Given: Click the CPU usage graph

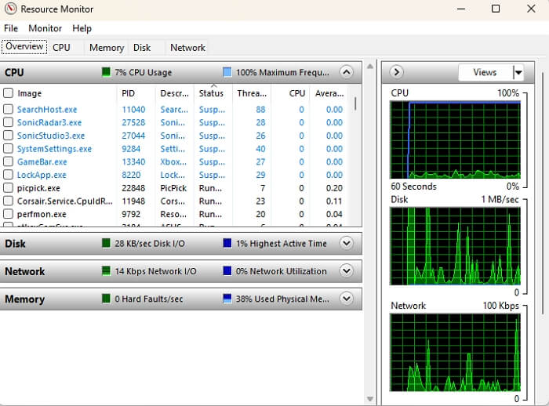Looking at the screenshot, I should 455,140.
